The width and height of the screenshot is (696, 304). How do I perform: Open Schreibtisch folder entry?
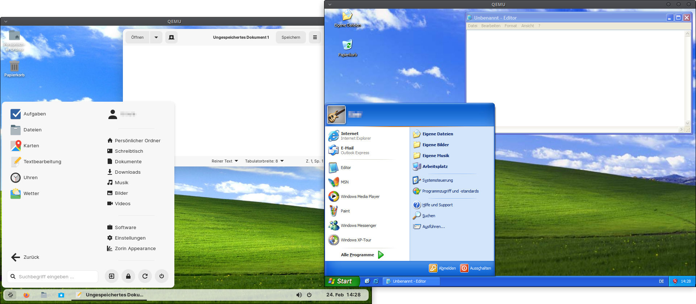(x=125, y=151)
